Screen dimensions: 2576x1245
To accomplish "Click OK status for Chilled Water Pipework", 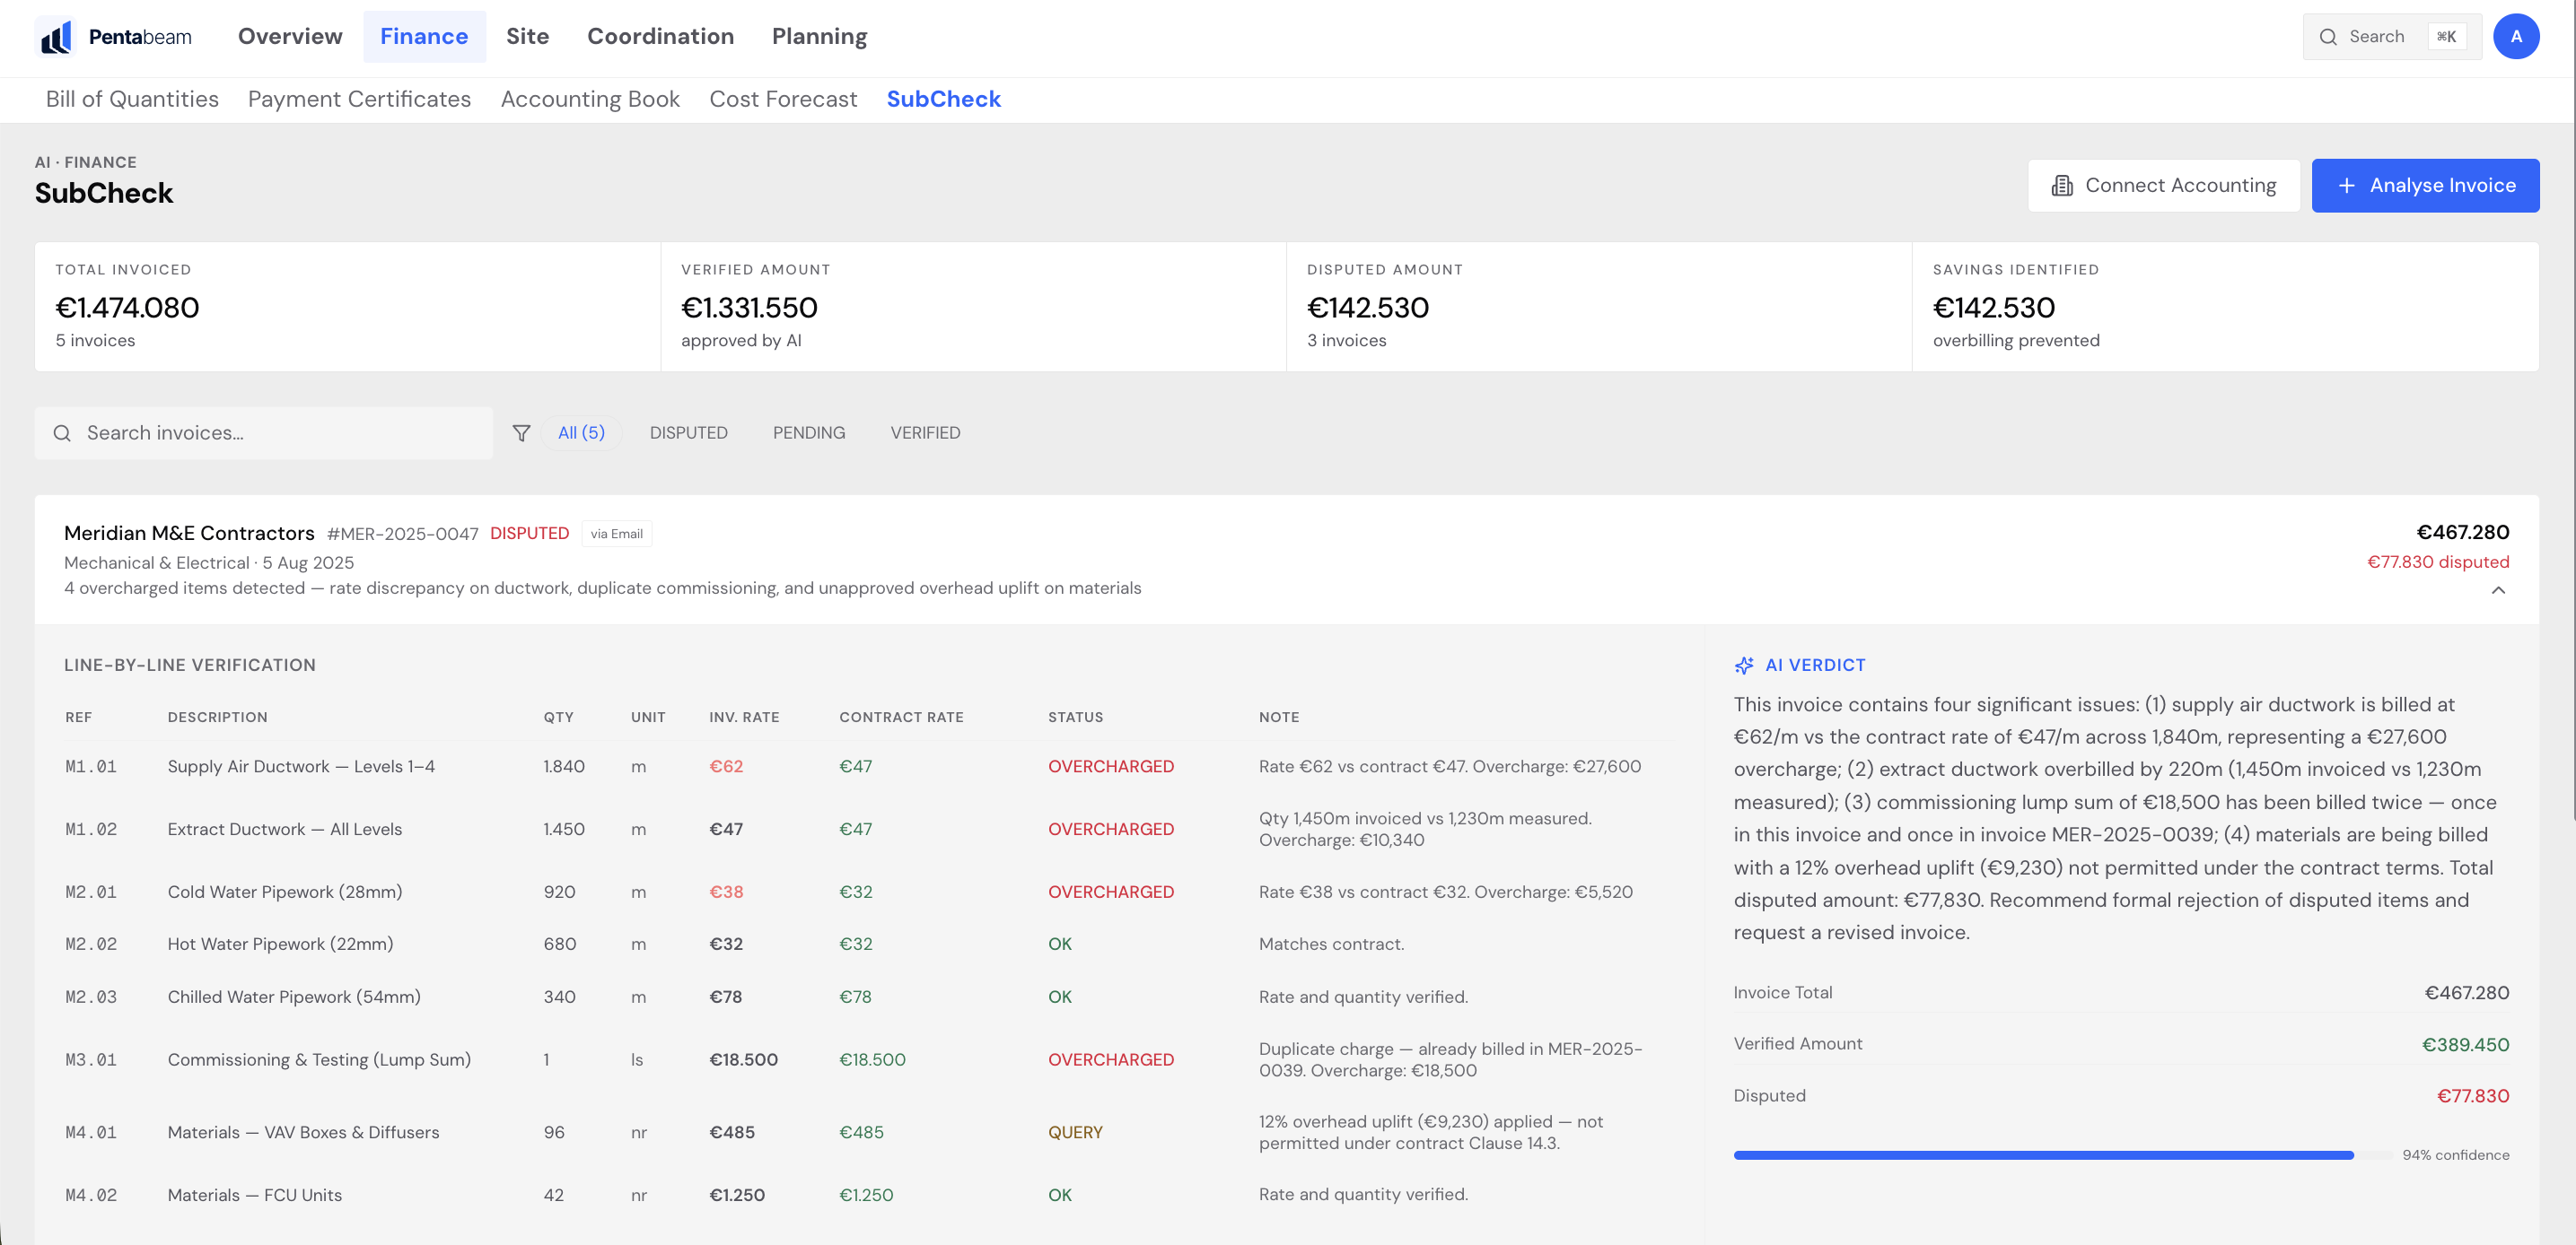I will click(x=1060, y=997).
